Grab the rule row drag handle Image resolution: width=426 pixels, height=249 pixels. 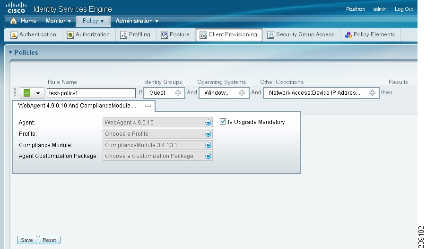[x=15, y=92]
